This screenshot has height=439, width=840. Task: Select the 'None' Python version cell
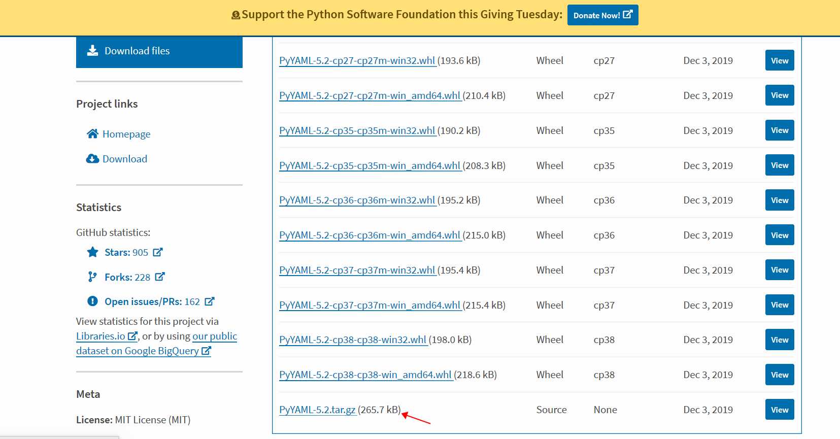[x=606, y=410]
